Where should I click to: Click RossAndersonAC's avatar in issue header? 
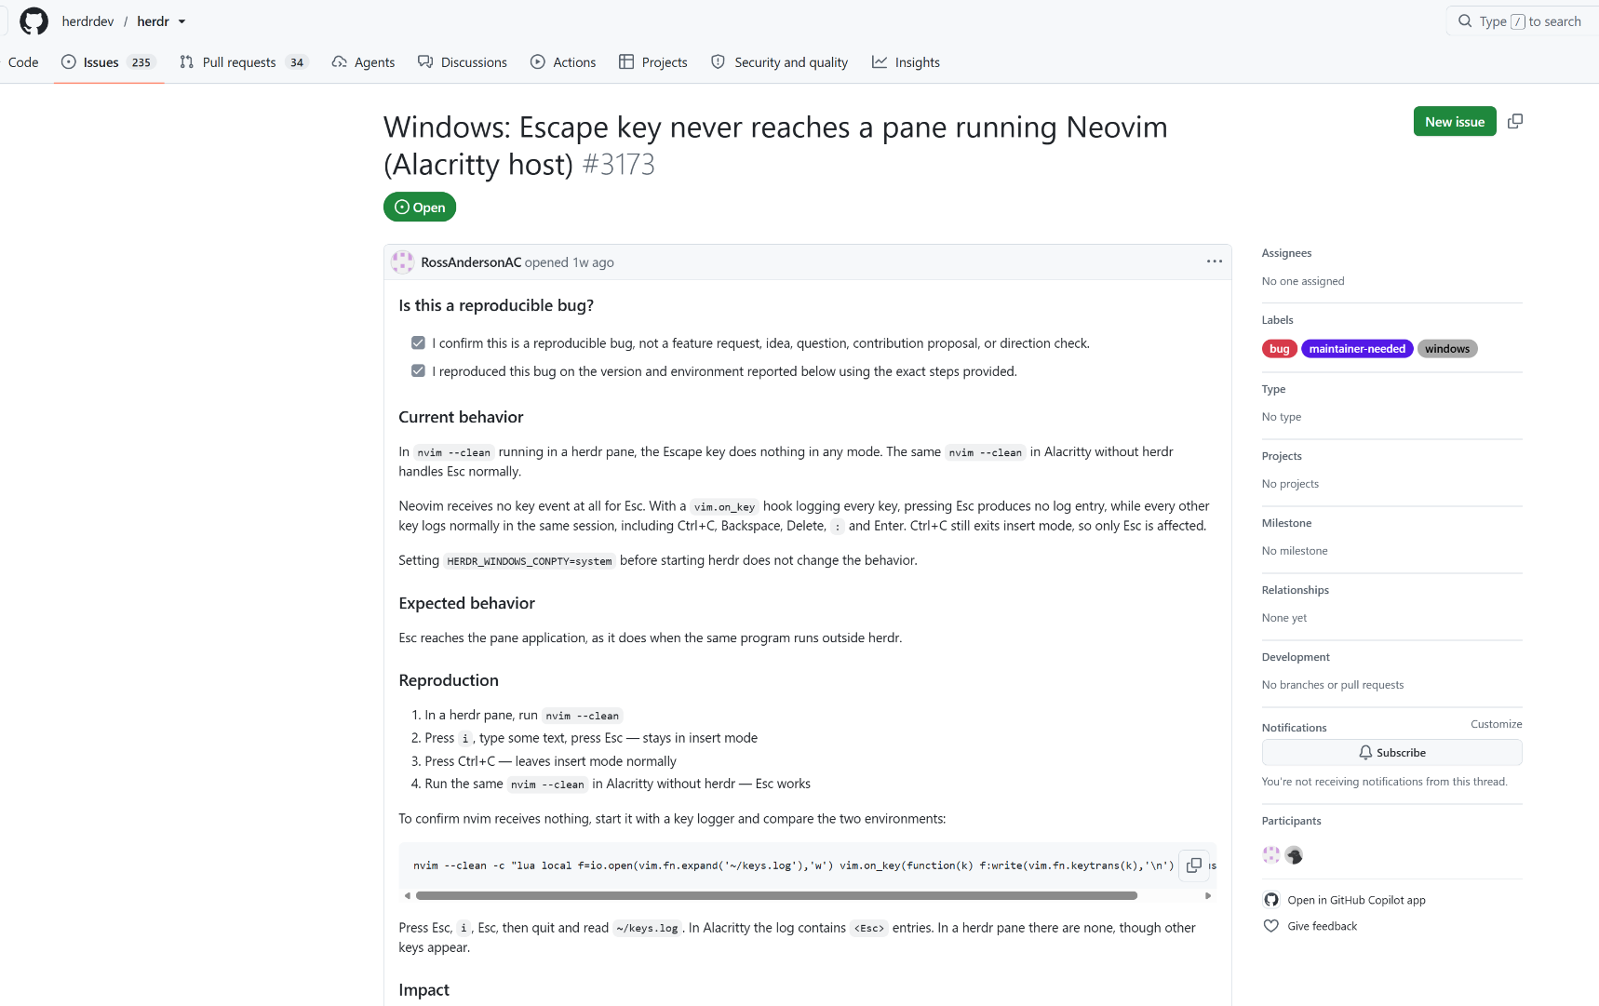coord(403,262)
